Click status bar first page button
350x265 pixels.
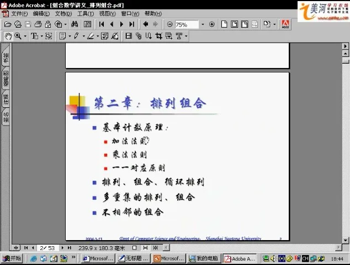(26, 248)
